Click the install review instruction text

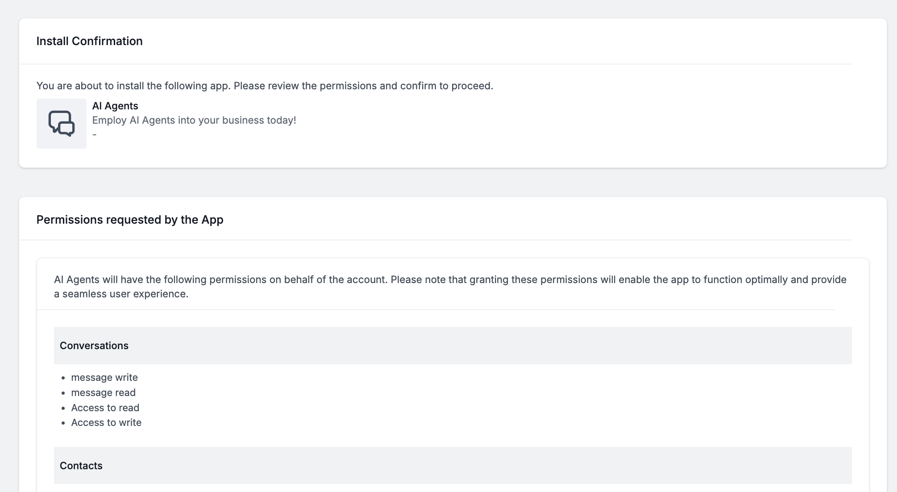coord(265,86)
